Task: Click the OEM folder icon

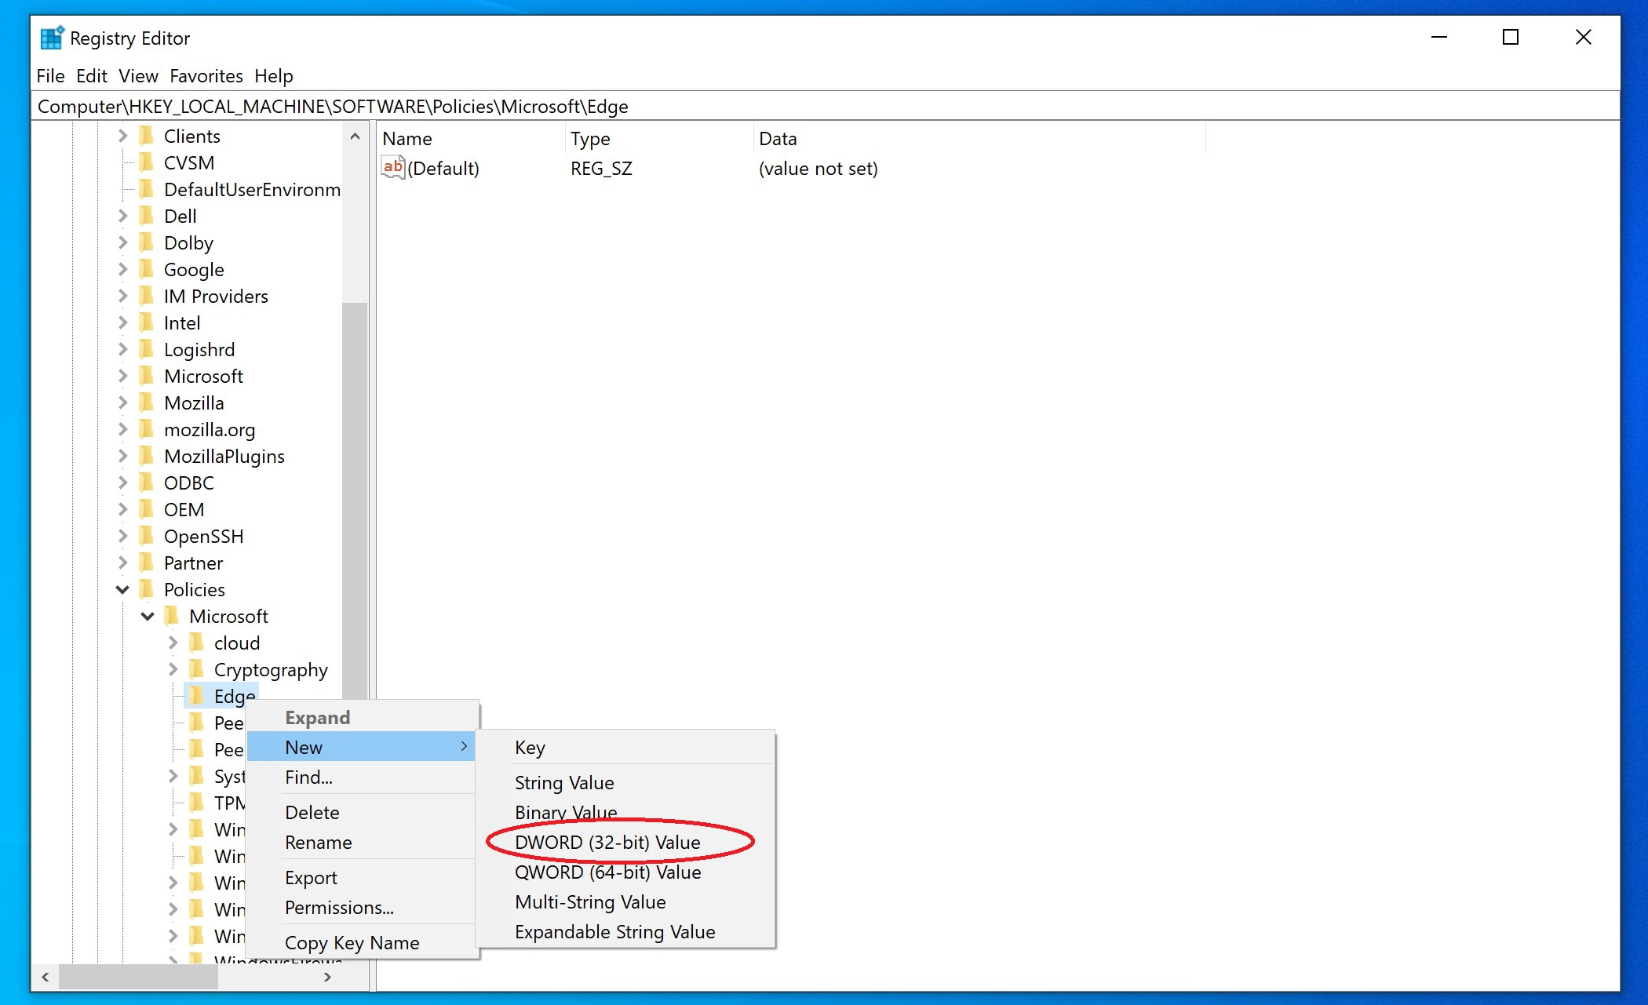Action: [x=146, y=509]
